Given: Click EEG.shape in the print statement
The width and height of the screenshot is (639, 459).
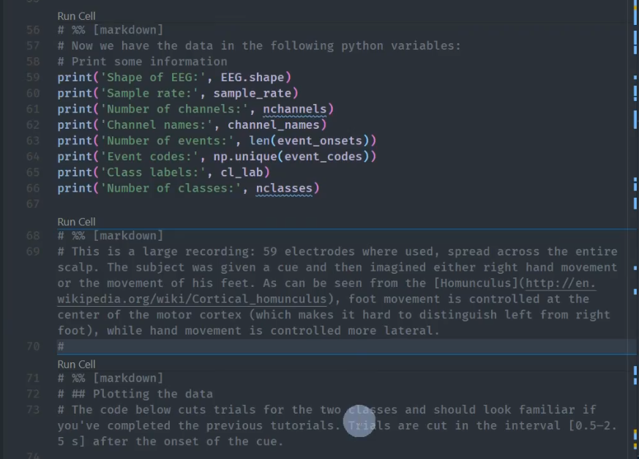Looking at the screenshot, I should (x=253, y=78).
